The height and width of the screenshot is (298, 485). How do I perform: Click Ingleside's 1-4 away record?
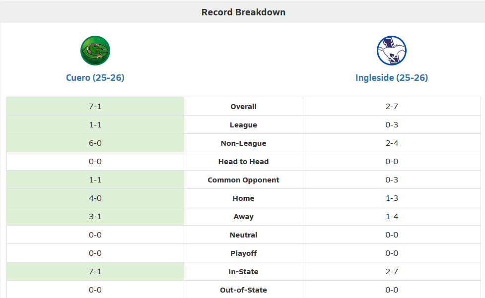coord(392,217)
